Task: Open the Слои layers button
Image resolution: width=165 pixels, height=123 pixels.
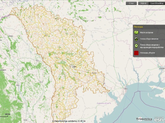Action: pyautogui.click(x=131, y=3)
